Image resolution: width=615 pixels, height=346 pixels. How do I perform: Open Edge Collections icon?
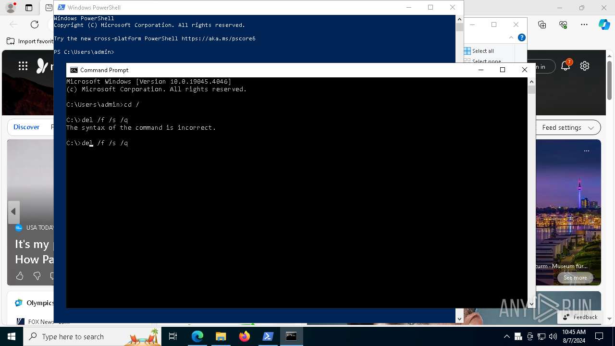(x=542, y=25)
